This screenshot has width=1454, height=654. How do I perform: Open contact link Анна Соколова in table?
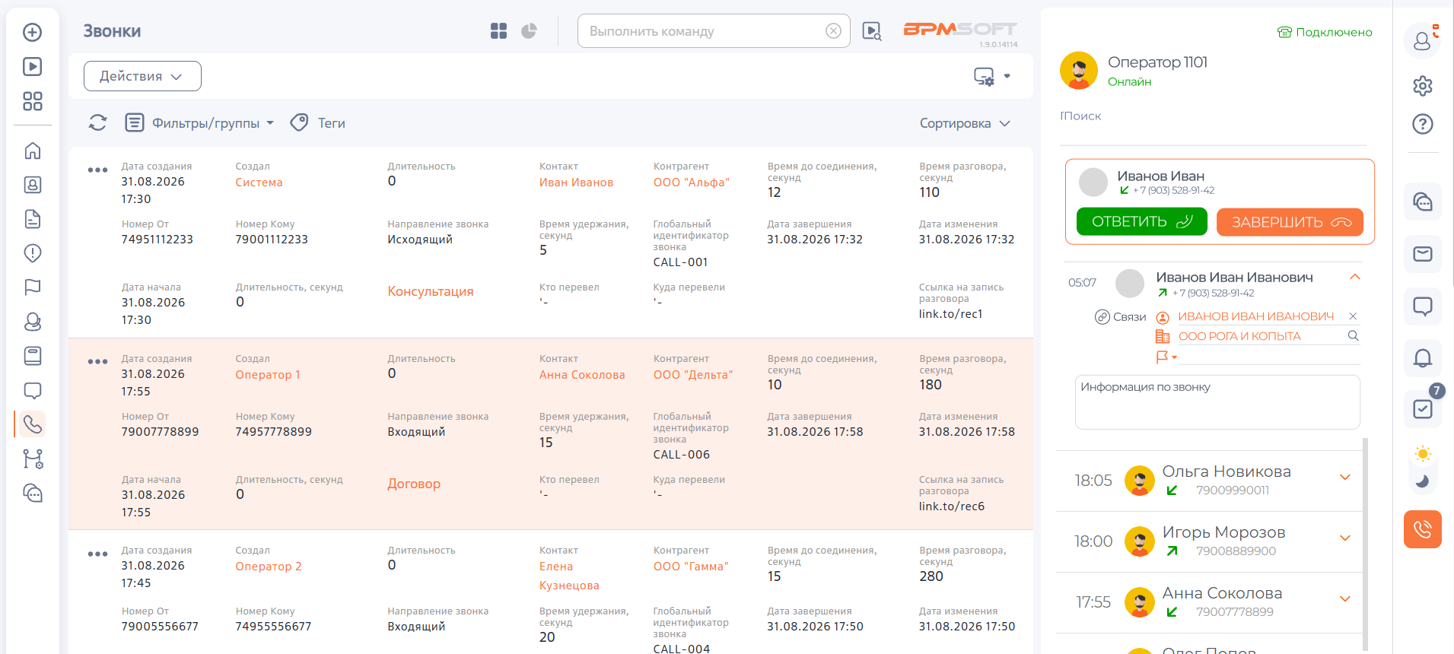click(582, 375)
